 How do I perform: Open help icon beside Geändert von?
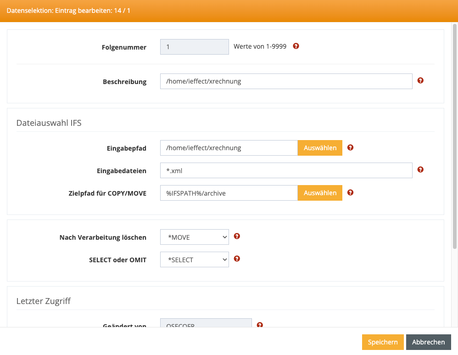coord(260,325)
